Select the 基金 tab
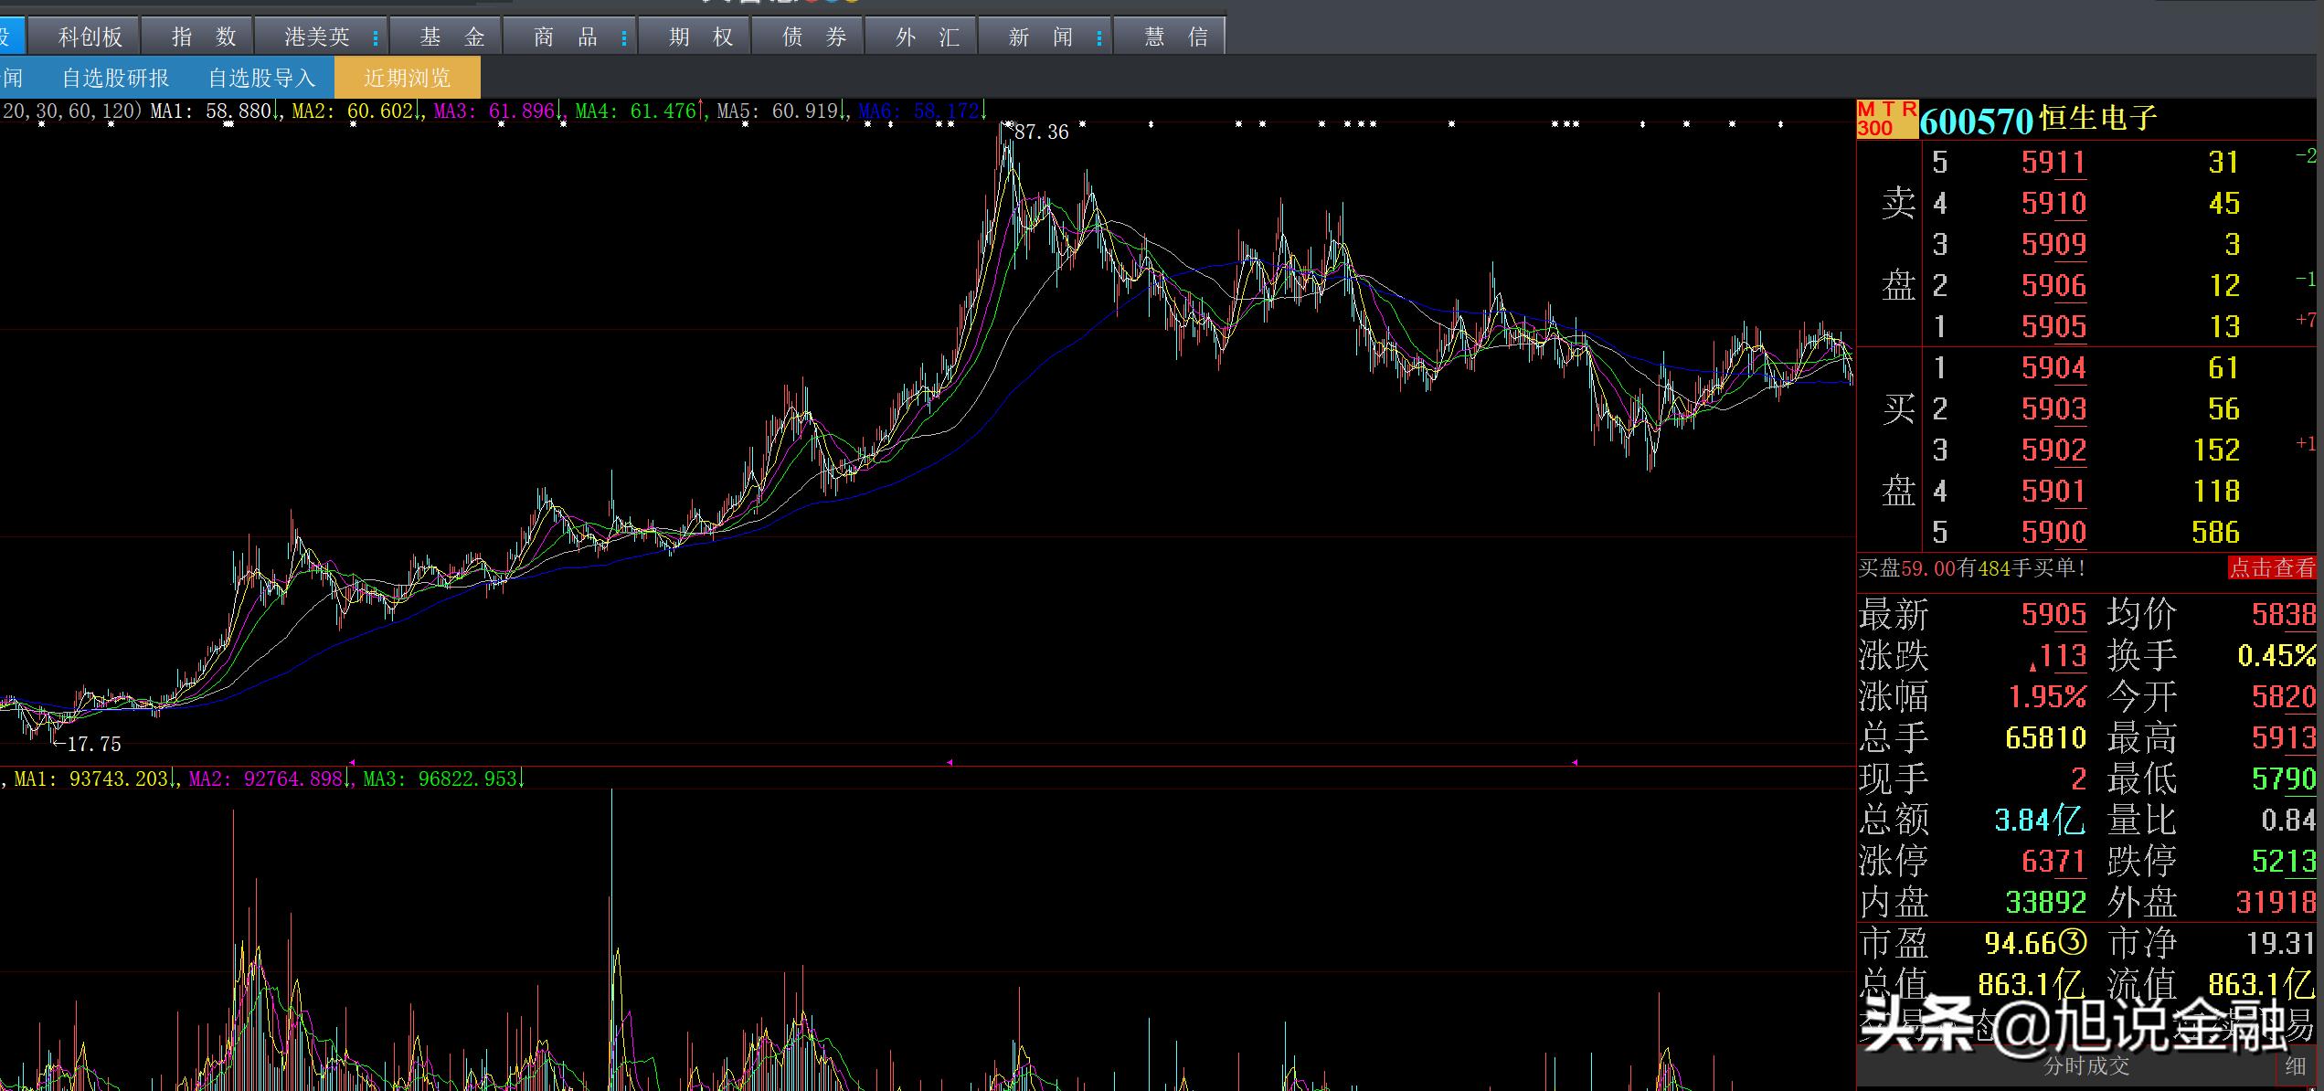Image resolution: width=2324 pixels, height=1091 pixels. pos(451,37)
